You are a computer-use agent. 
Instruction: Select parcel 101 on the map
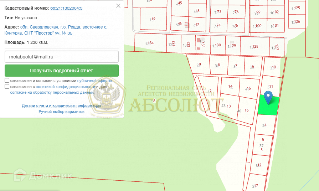[x=276, y=26]
